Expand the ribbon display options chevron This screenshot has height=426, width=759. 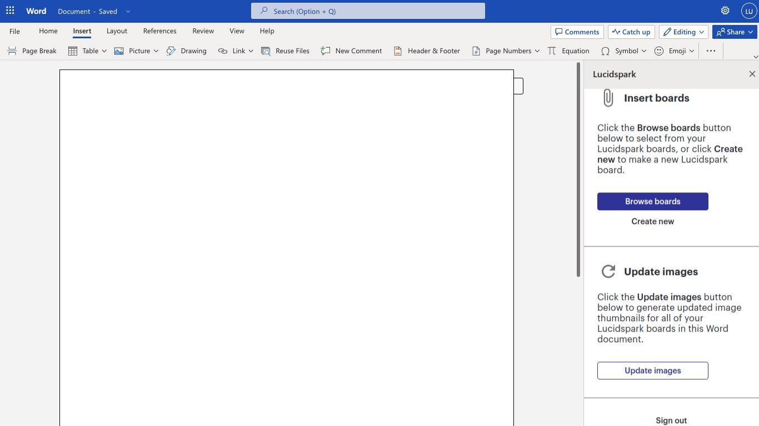(755, 57)
